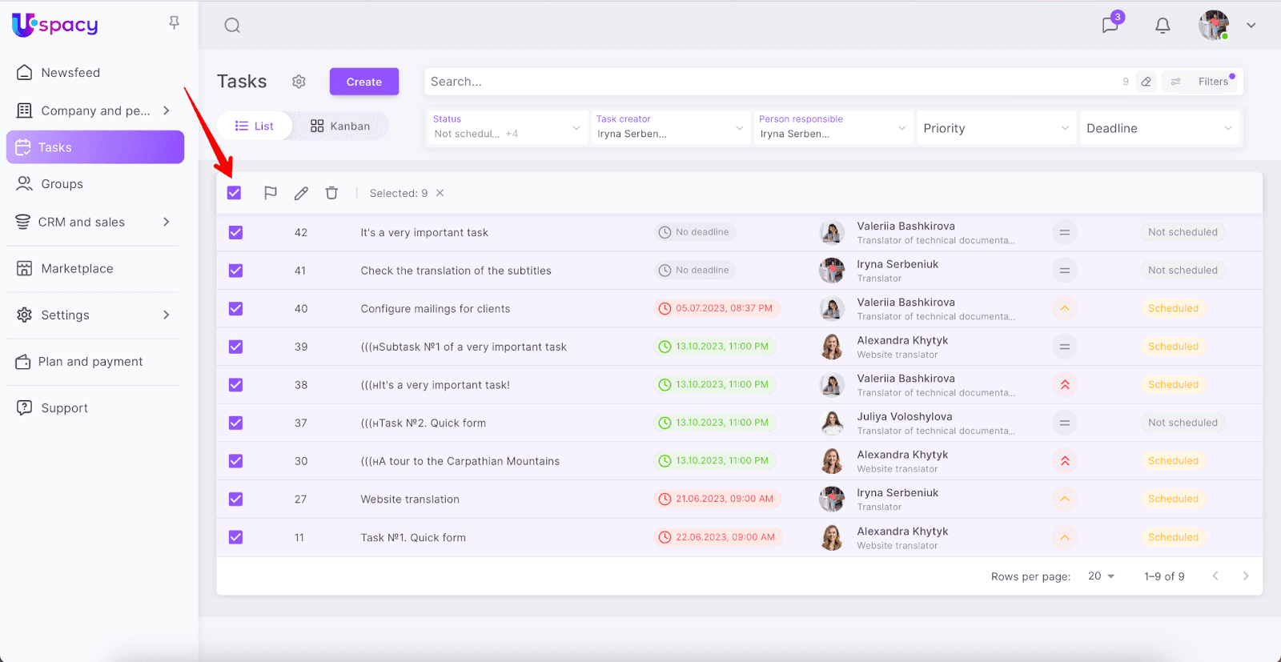This screenshot has height=662, width=1281.
Task: Click the magnifier search icon in top bar
Action: tap(232, 26)
